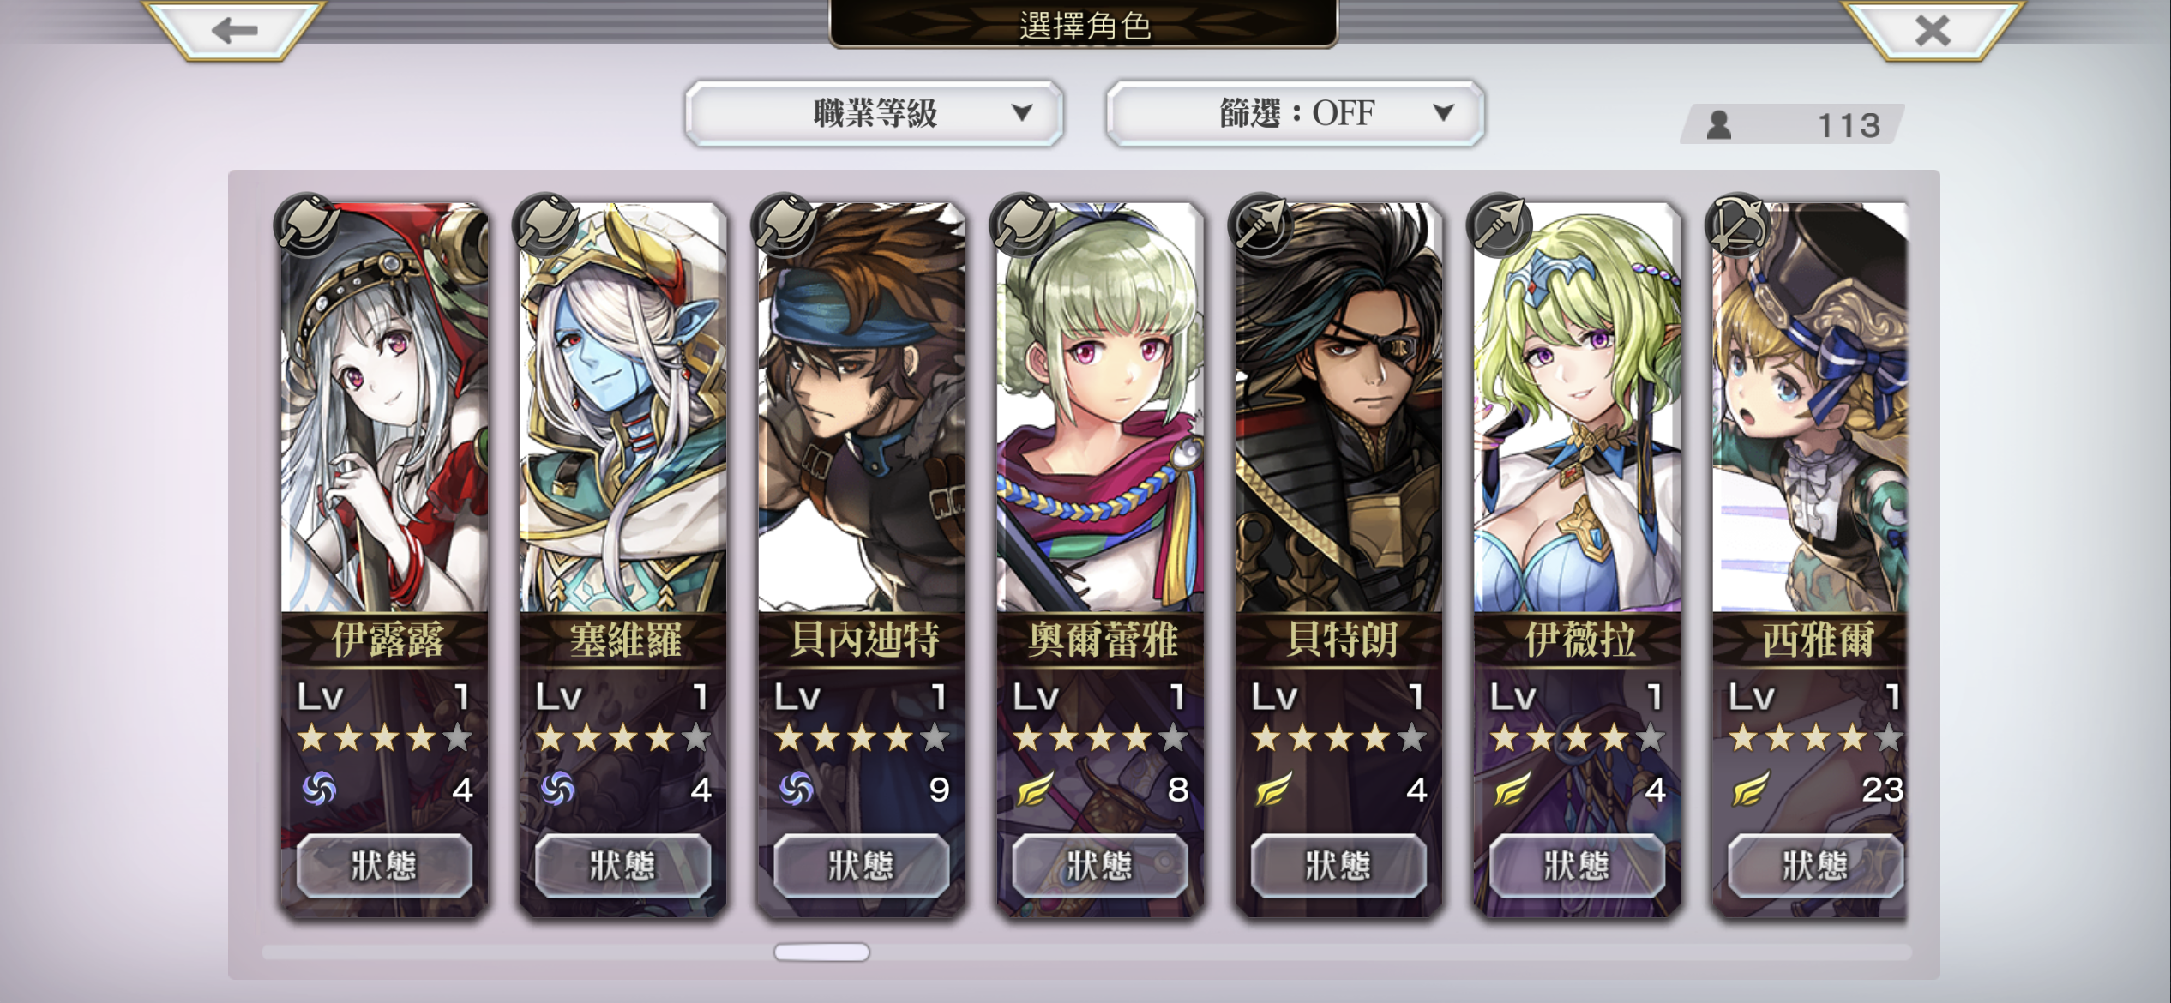2171x1003 pixels.
Task: Click the arrow on the 職業等級 dropdown
Action: click(1021, 112)
